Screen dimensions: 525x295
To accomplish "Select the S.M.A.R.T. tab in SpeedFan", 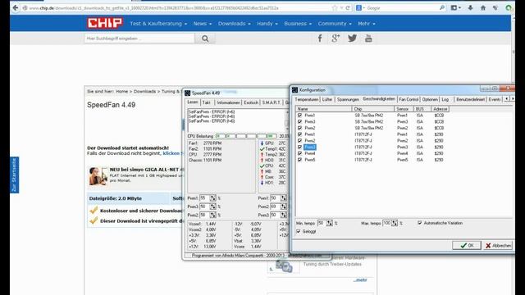I will click(272, 102).
